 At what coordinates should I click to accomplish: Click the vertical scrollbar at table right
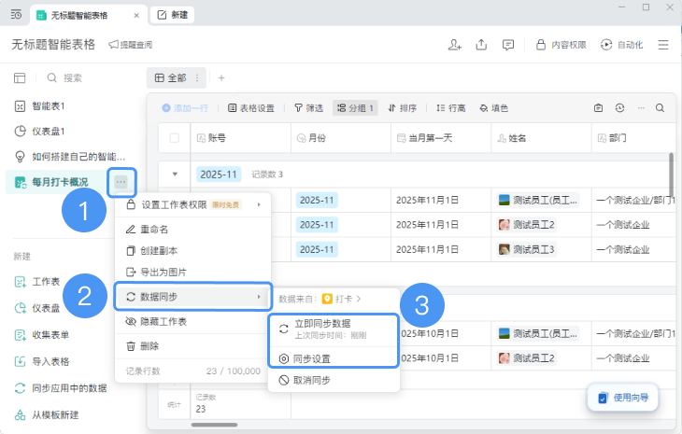coord(671,175)
